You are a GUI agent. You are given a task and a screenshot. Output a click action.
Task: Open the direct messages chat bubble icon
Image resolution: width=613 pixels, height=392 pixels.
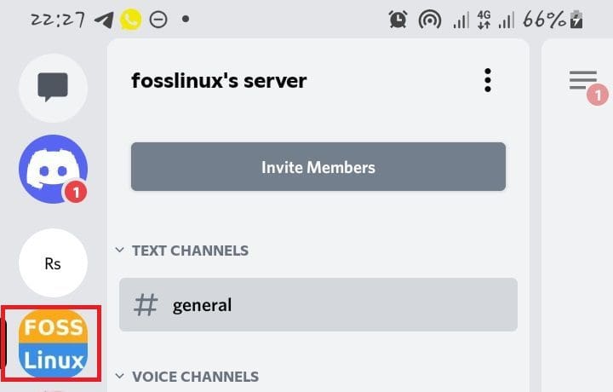pyautogui.click(x=53, y=87)
